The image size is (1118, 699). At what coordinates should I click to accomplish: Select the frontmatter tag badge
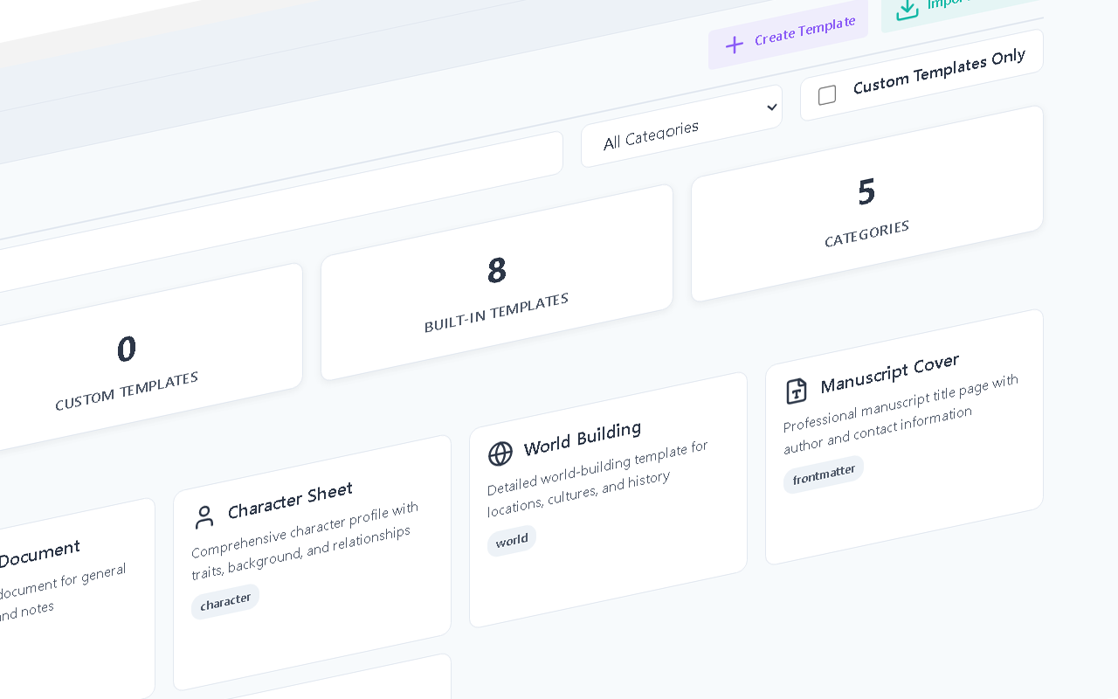[x=823, y=475]
